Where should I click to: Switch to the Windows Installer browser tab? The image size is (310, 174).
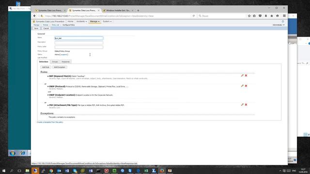(118, 11)
